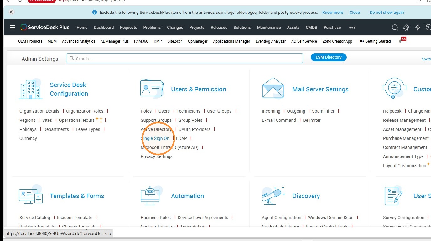This screenshot has height=241, width=431.
Task: Open the hamburger navigation menu
Action: [13, 27]
